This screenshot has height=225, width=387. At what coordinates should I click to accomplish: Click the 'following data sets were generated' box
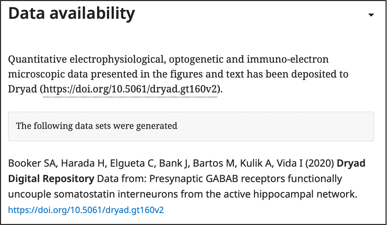tap(191, 126)
